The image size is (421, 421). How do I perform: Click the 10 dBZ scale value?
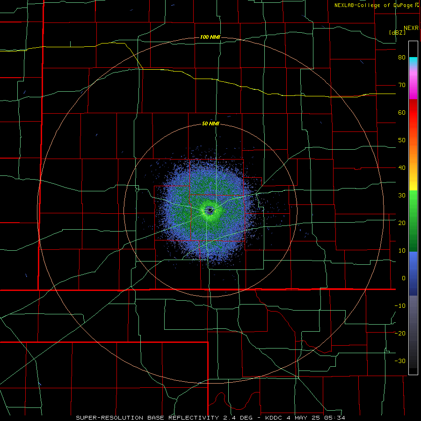coord(402,251)
